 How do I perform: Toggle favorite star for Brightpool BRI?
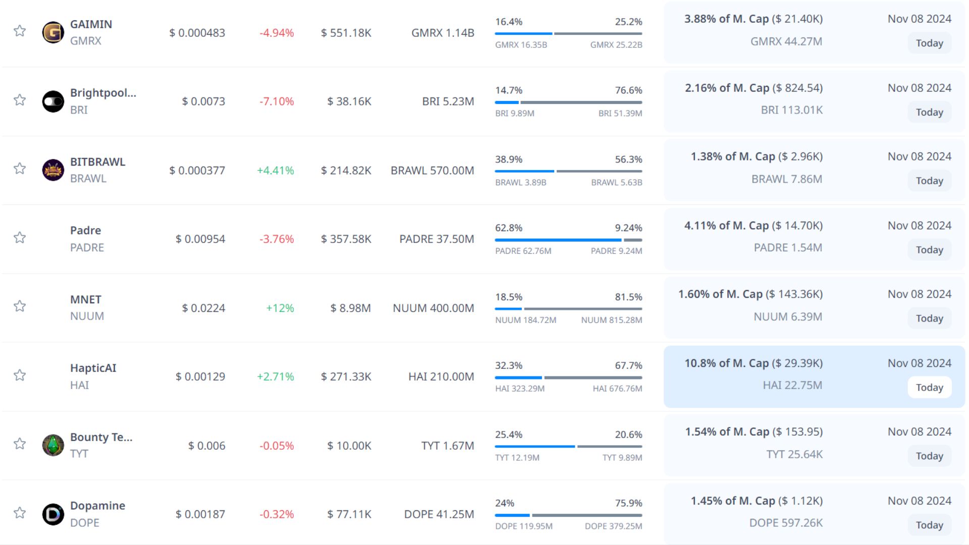[20, 100]
